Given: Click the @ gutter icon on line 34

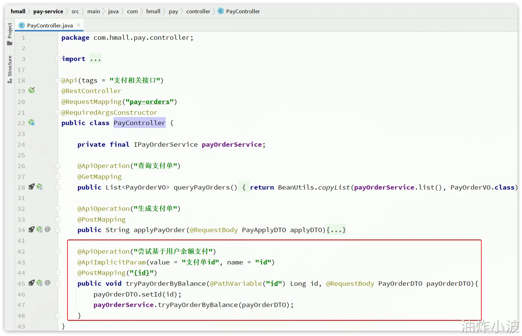Looking at the screenshot, I should (48, 229).
